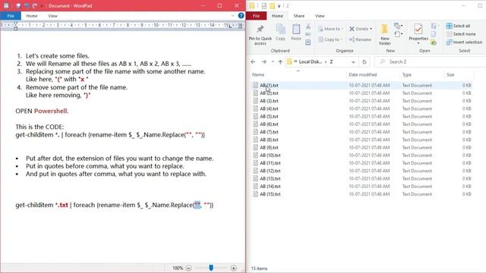Image resolution: width=486 pixels, height=273 pixels.
Task: Click Select none in the Select group
Action: click(x=461, y=34)
